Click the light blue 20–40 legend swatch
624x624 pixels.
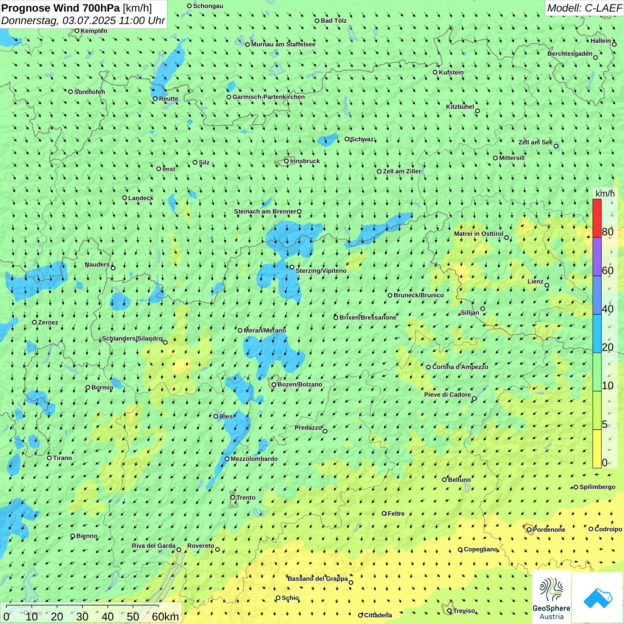(597, 334)
